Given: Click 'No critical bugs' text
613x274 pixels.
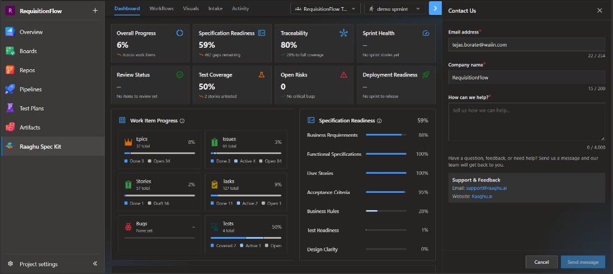Looking at the screenshot, I should tap(301, 96).
